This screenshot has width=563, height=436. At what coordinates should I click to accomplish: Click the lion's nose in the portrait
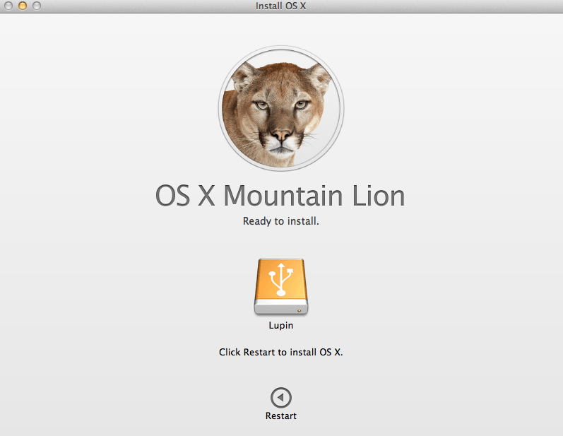click(x=281, y=134)
